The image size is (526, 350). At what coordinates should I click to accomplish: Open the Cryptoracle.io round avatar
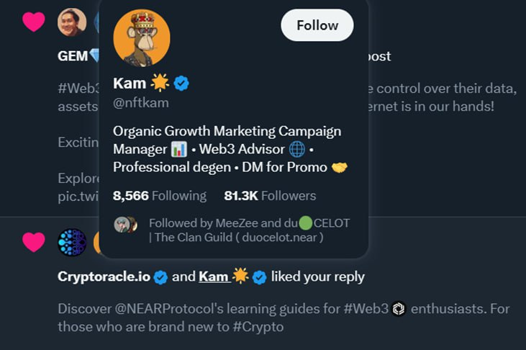click(x=72, y=243)
